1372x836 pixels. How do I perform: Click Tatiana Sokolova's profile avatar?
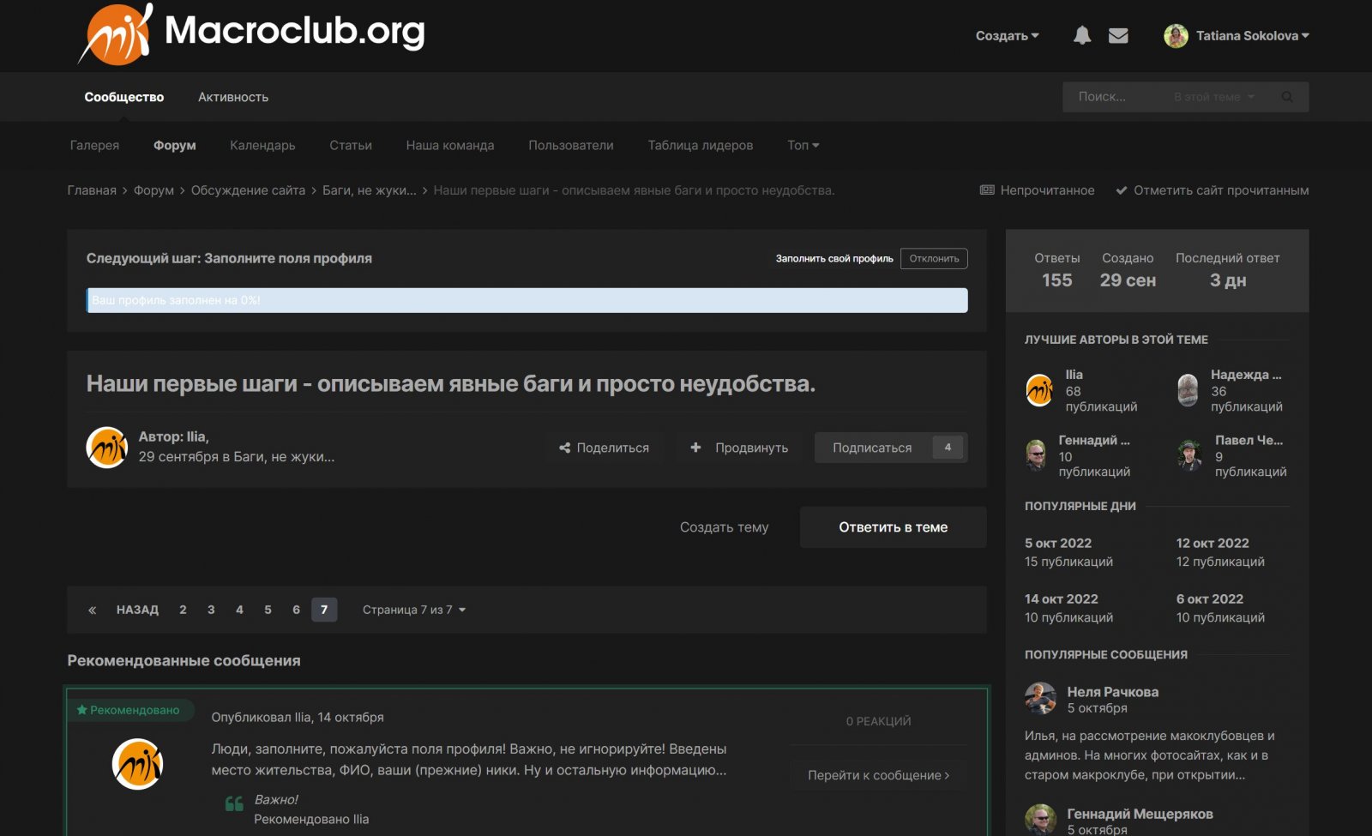coord(1176,35)
